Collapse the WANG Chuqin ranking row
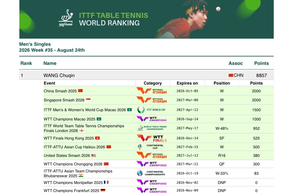293x193 pixels. click(x=146, y=75)
